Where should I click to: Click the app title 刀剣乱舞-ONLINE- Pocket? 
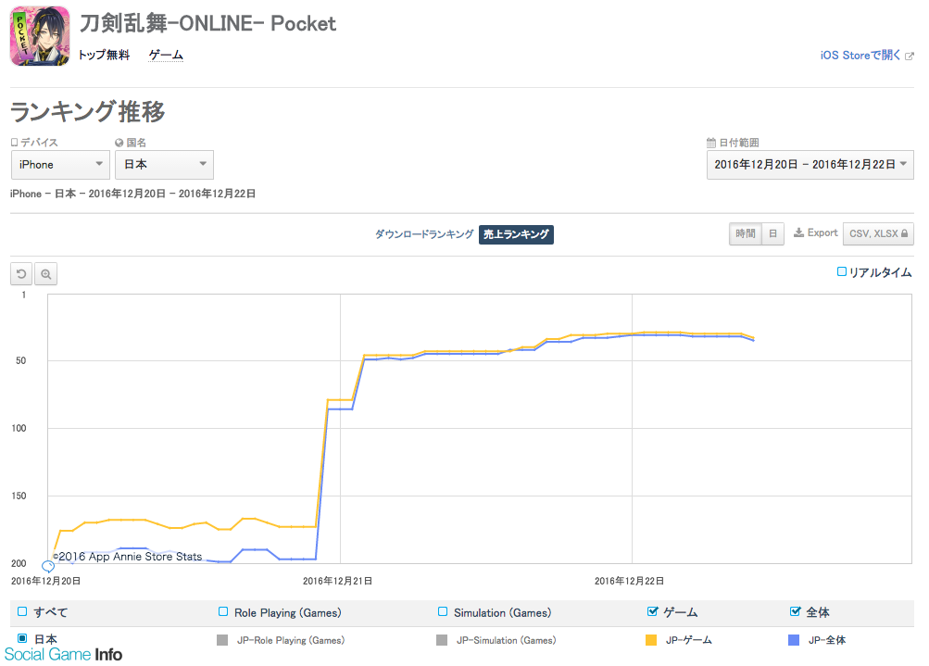pyautogui.click(x=207, y=23)
